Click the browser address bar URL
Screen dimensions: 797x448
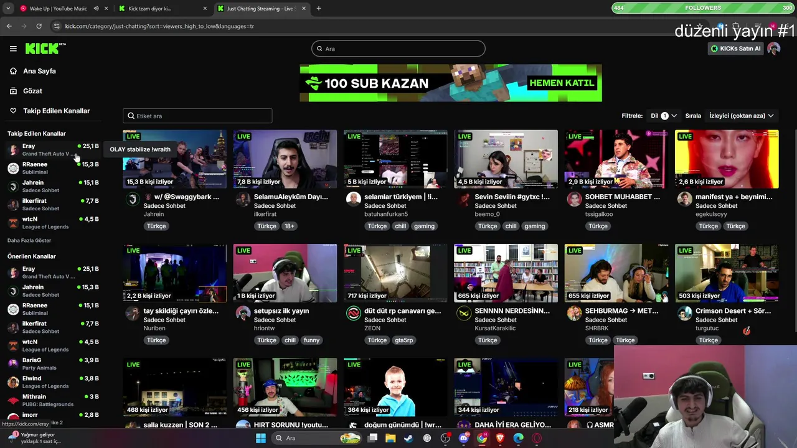[x=159, y=26]
